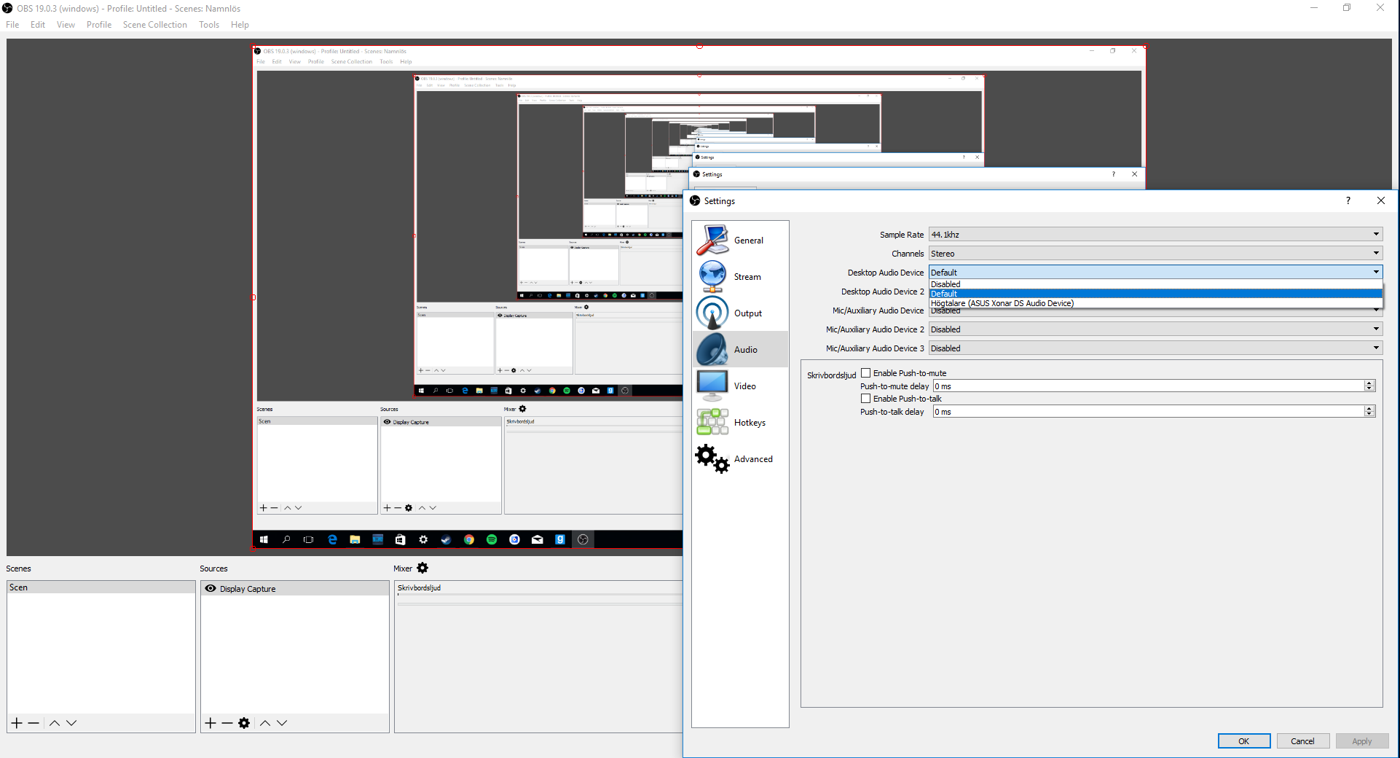
Task: Increase Push-to-talk delay with the up arrow
Action: [x=1369, y=408]
